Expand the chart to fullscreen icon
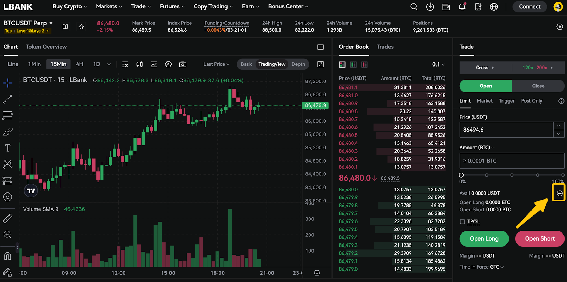 click(x=320, y=64)
